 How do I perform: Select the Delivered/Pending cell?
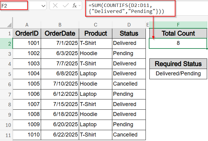178,74
